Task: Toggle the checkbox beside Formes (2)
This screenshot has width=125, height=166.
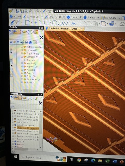Action: pyautogui.click(x=11, y=50)
